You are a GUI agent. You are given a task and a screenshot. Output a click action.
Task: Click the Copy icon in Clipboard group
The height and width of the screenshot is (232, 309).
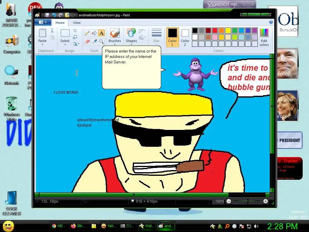(52, 37)
